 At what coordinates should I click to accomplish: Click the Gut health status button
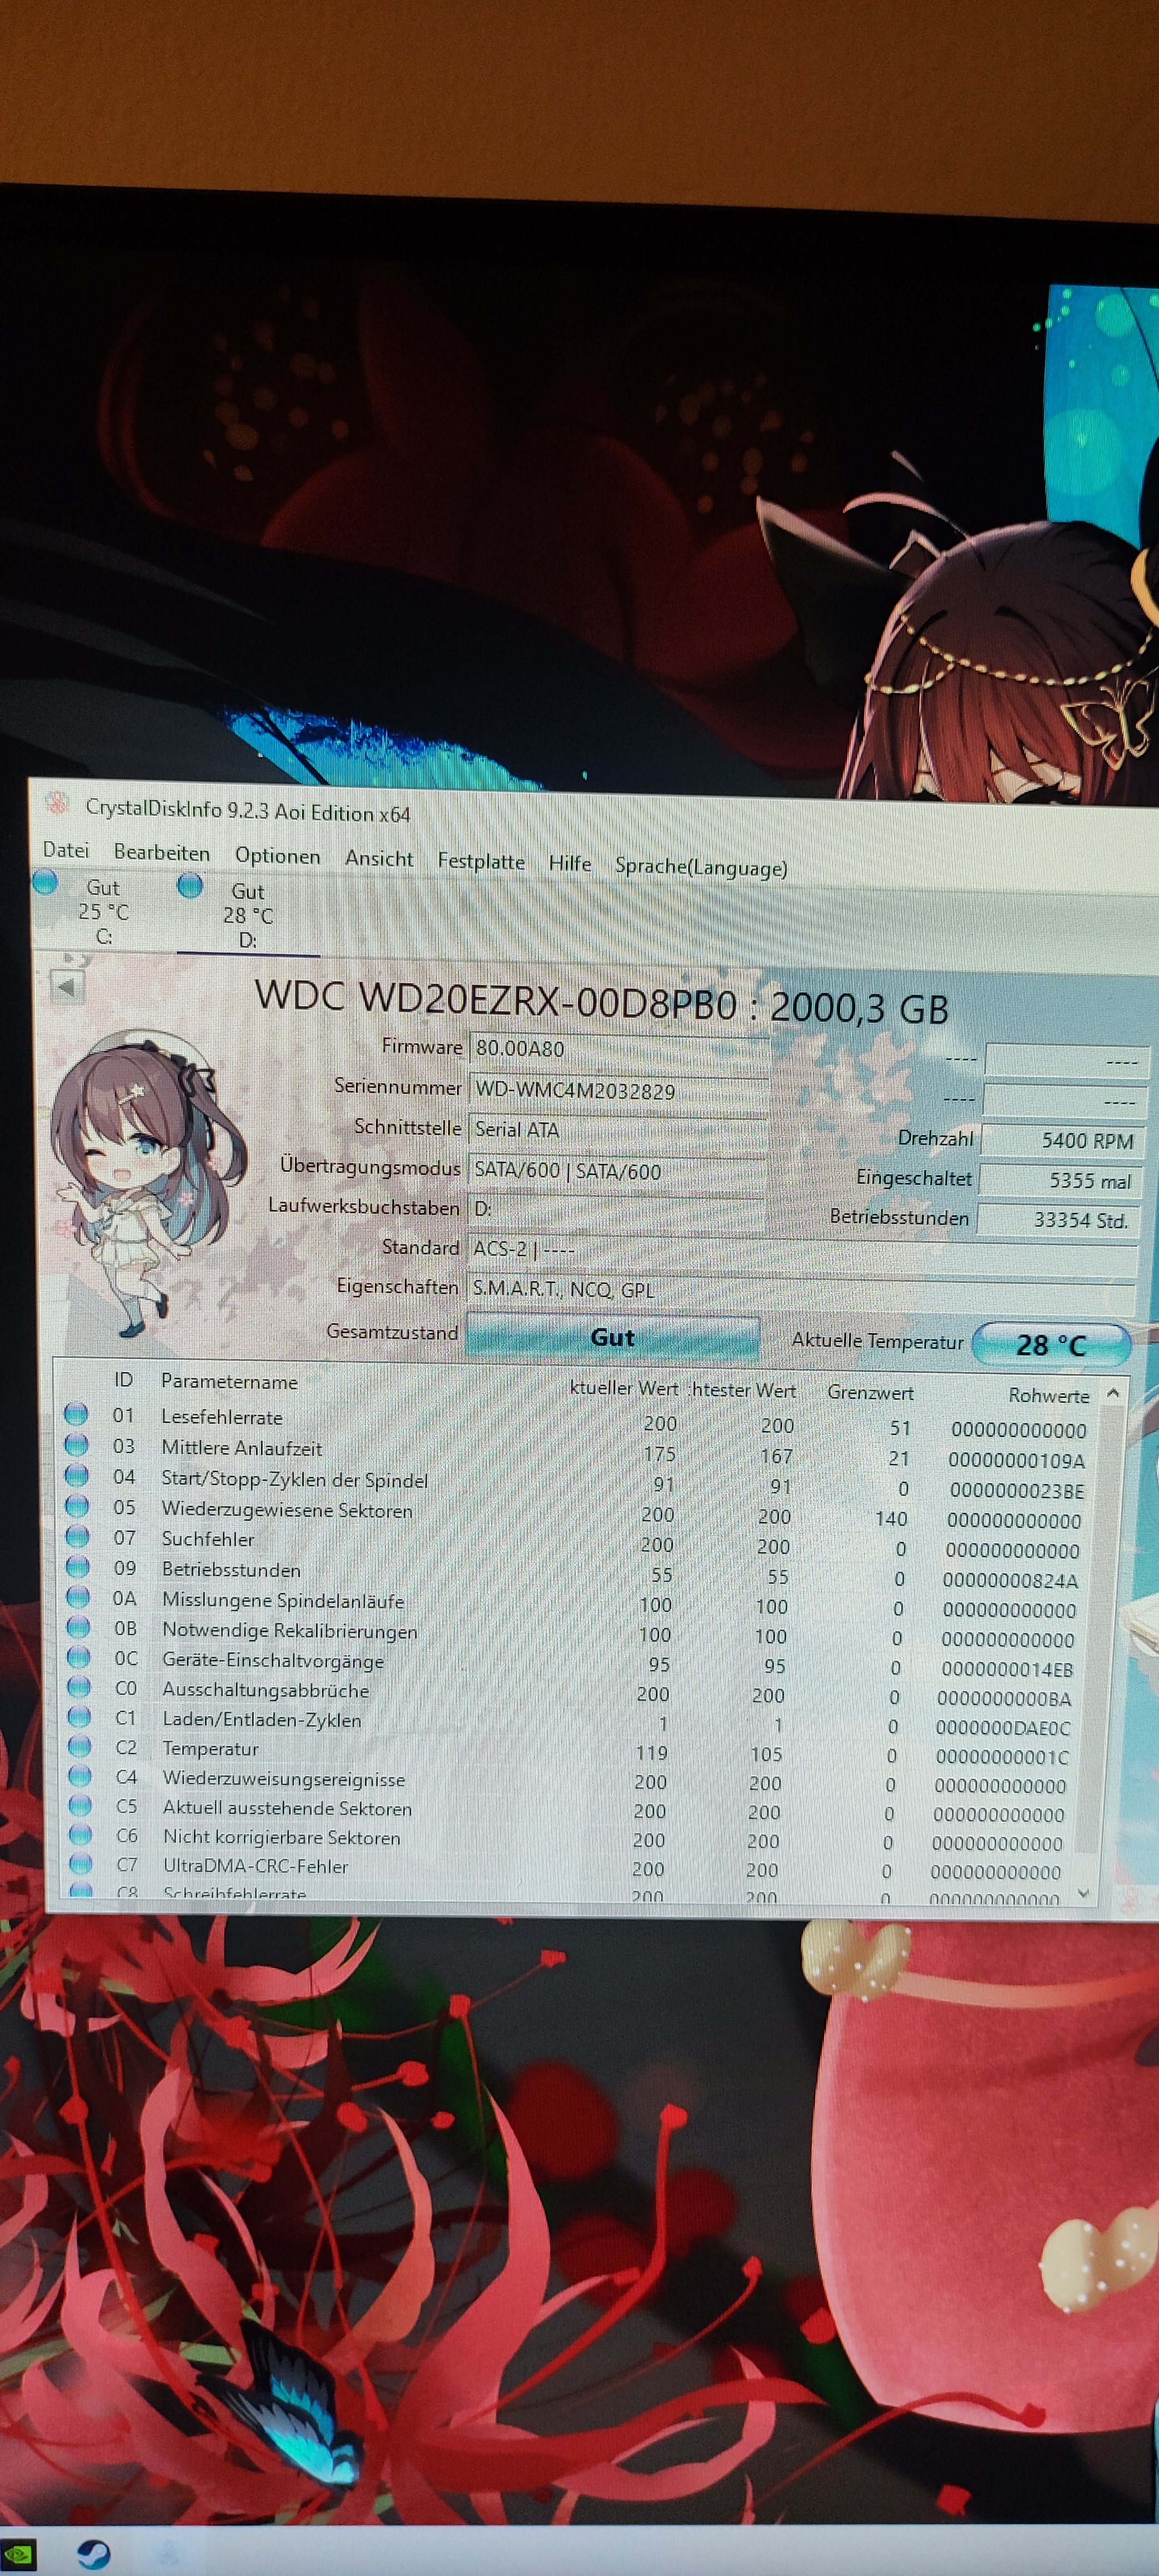(x=612, y=1338)
